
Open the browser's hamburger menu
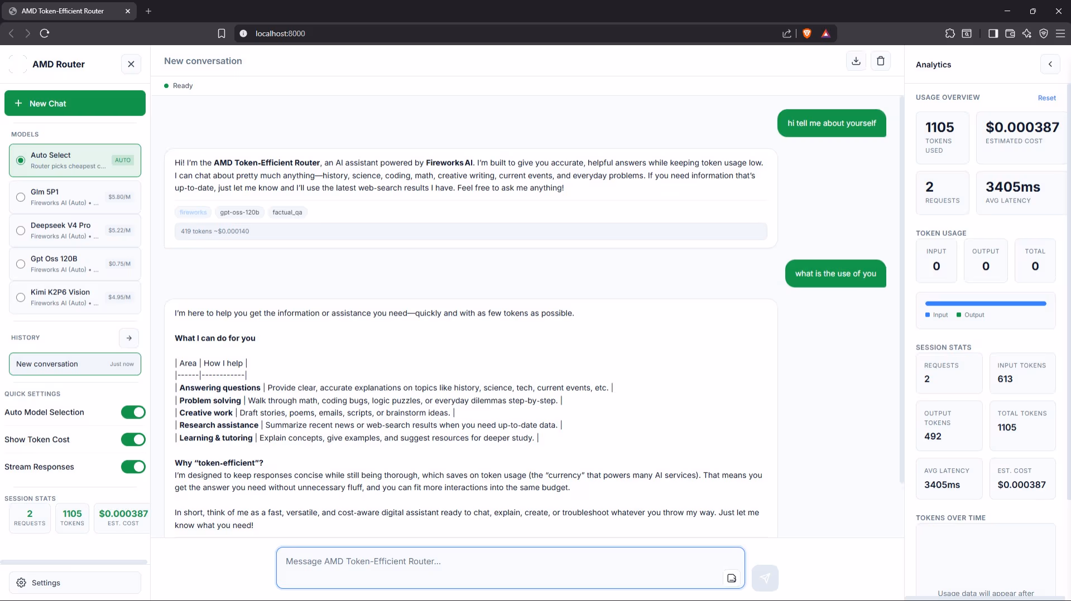1060,33
